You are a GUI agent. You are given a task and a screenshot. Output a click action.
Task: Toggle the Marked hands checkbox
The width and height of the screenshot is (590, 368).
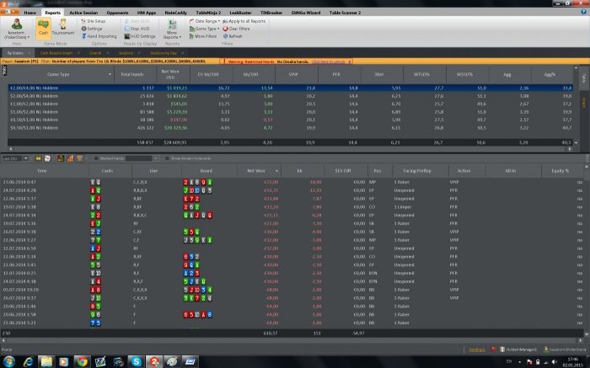[x=96, y=158]
